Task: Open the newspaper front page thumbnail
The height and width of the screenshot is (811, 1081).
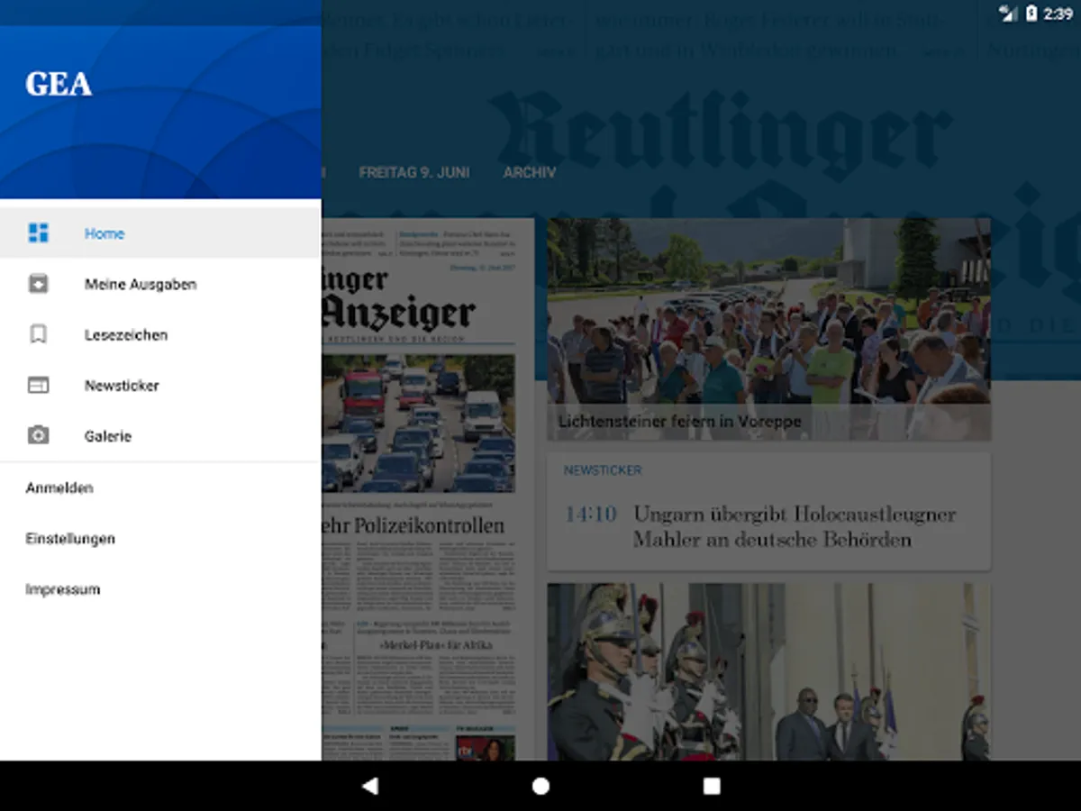Action: coord(428,489)
